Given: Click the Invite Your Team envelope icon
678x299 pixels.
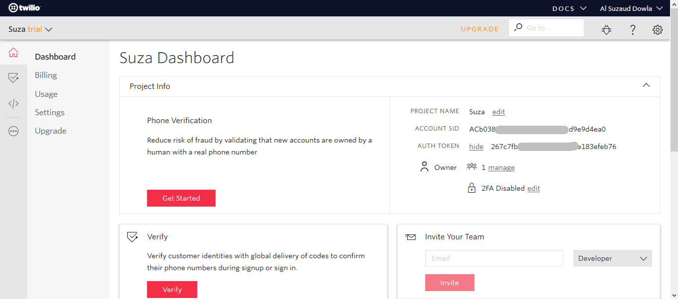Looking at the screenshot, I should (410, 237).
